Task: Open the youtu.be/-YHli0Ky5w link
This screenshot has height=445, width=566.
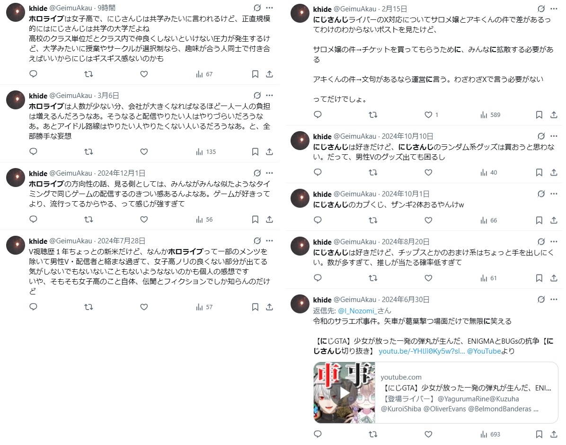Action: click(x=422, y=351)
